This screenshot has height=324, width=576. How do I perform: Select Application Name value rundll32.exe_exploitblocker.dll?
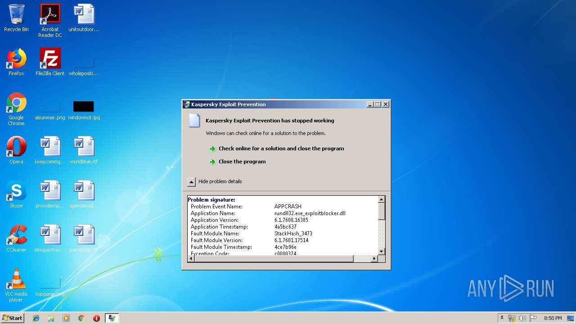pyautogui.click(x=310, y=213)
